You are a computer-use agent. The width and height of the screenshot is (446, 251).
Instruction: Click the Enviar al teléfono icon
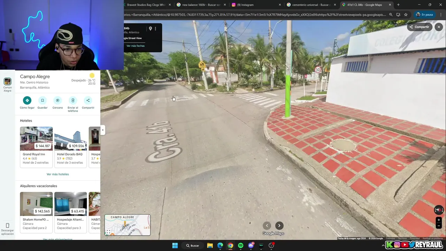click(x=73, y=100)
